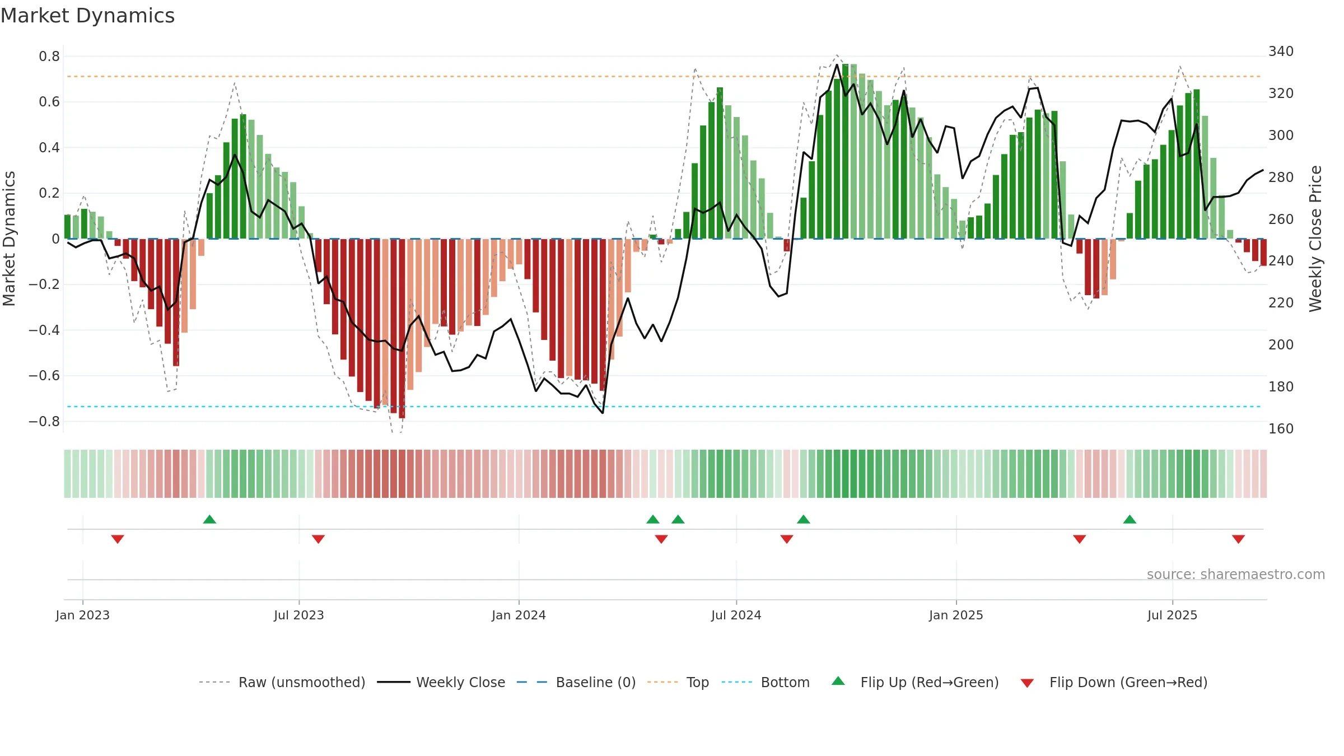
Task: Click the dashed gray Raw line sample in legend
Action: [214, 682]
